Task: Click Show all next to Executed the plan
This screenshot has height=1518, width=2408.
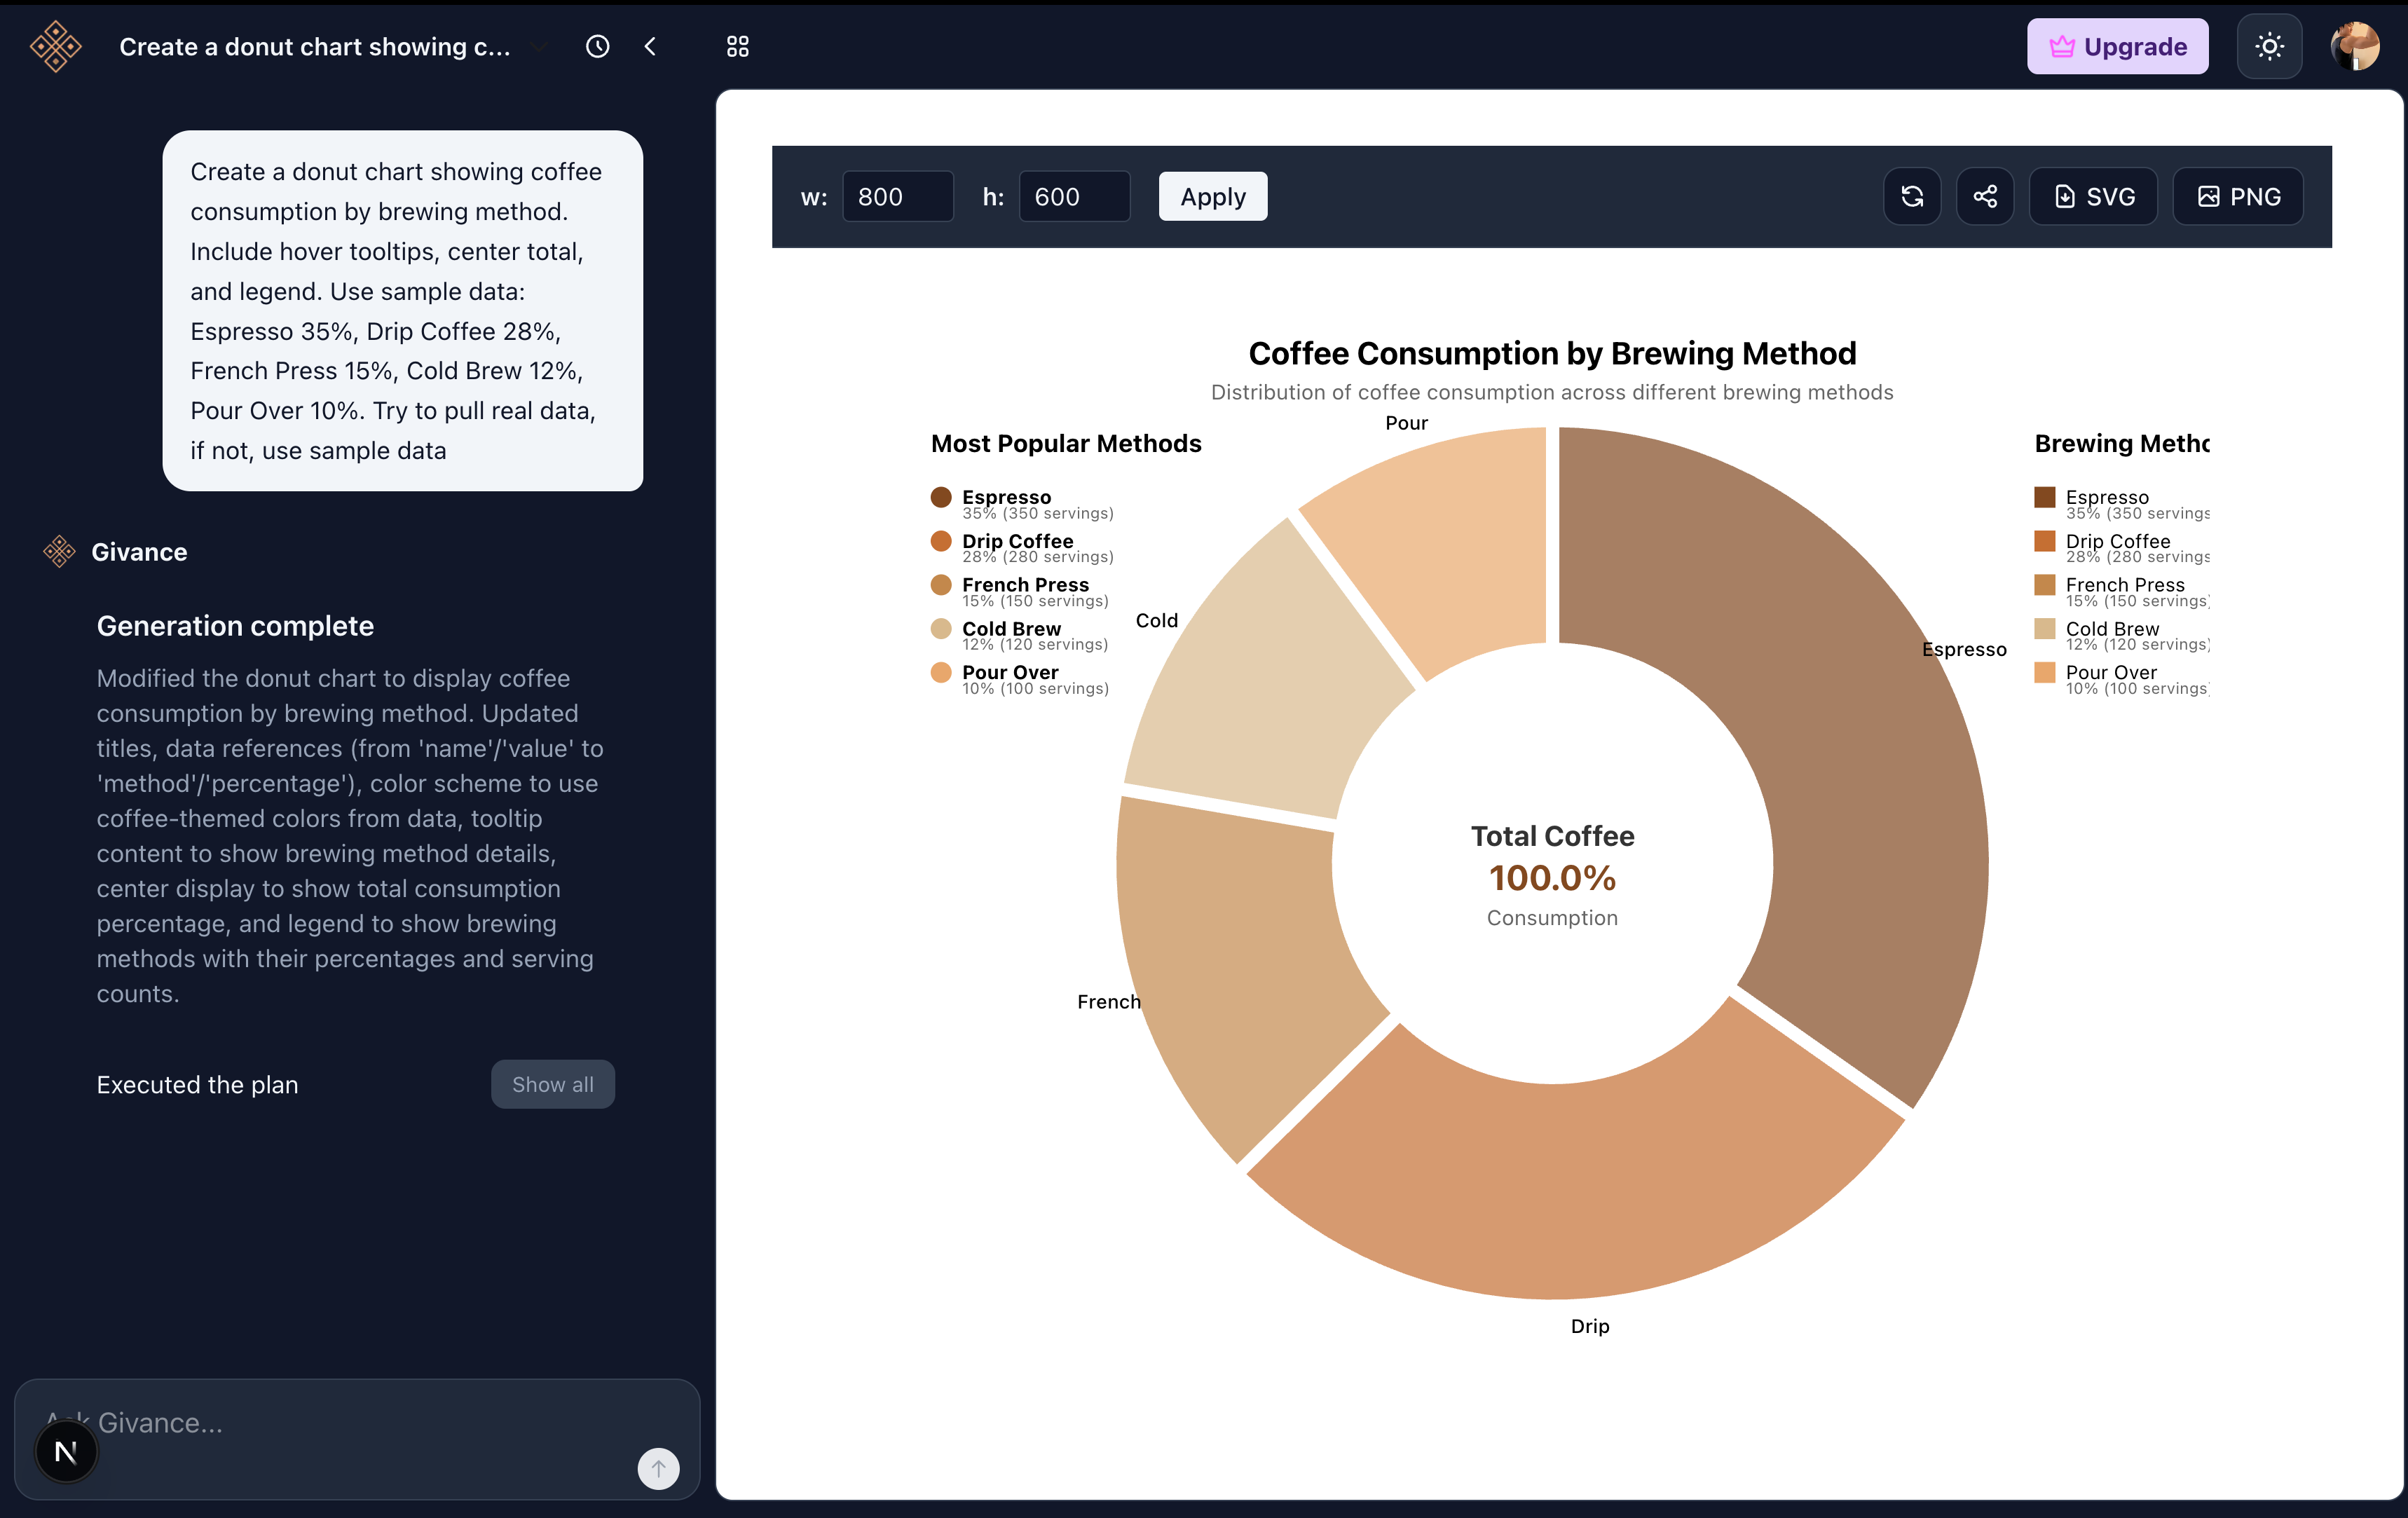Action: point(552,1084)
